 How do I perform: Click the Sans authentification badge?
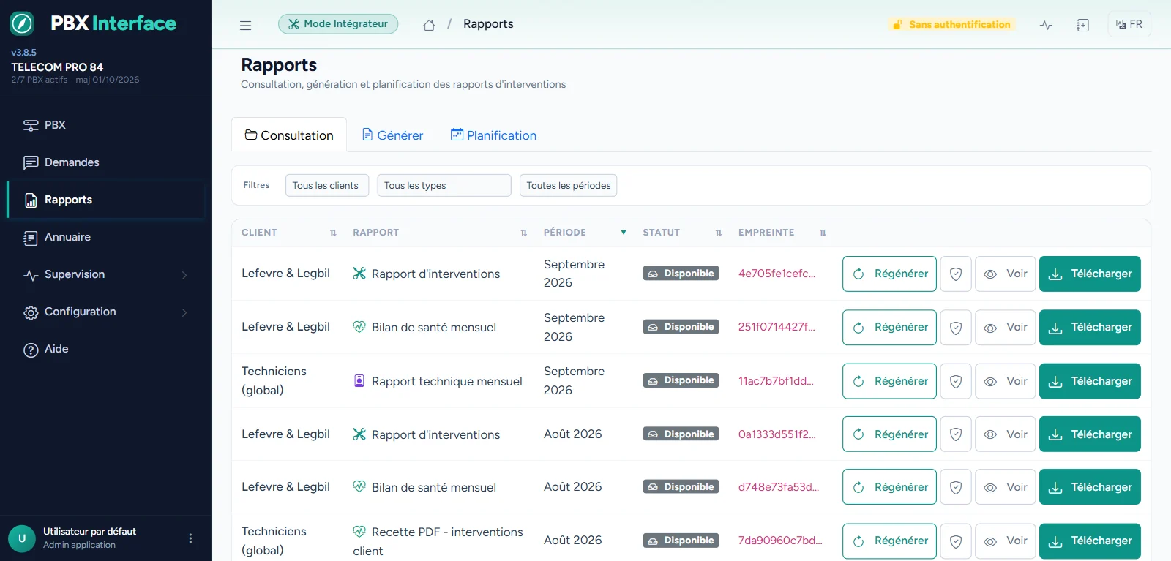[951, 25]
